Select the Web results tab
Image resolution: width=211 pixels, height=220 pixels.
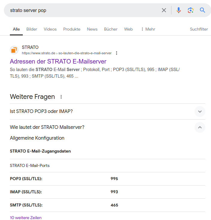pyautogui.click(x=128, y=29)
